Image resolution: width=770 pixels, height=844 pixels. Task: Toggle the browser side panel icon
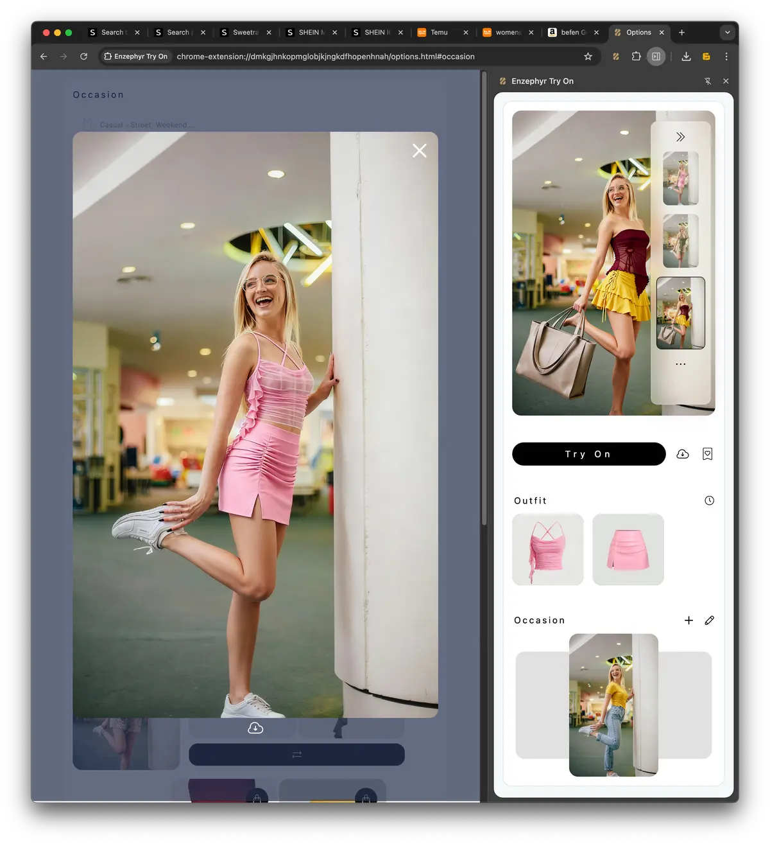(x=656, y=57)
